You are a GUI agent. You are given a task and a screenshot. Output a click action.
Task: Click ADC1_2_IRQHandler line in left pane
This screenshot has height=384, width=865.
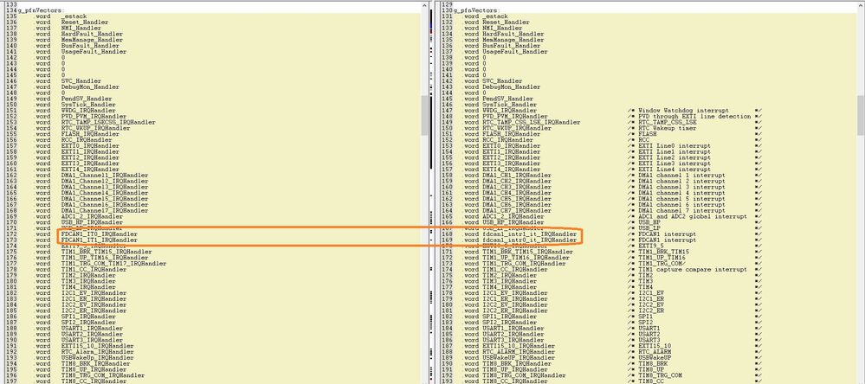click(92, 216)
